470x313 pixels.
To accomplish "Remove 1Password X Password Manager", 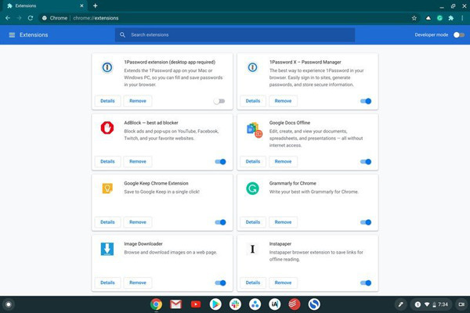I will click(x=284, y=101).
